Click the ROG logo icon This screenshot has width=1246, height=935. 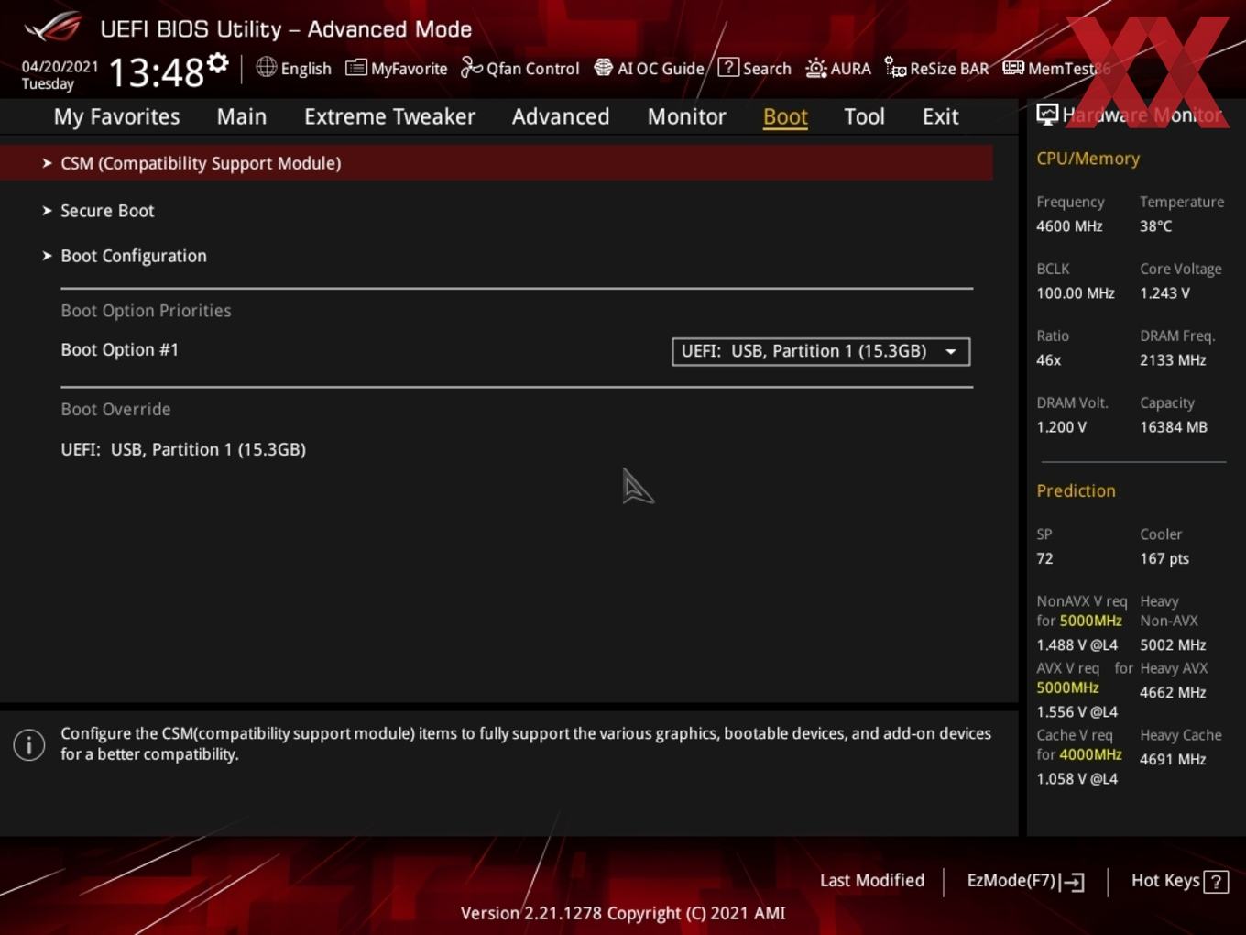[x=53, y=27]
